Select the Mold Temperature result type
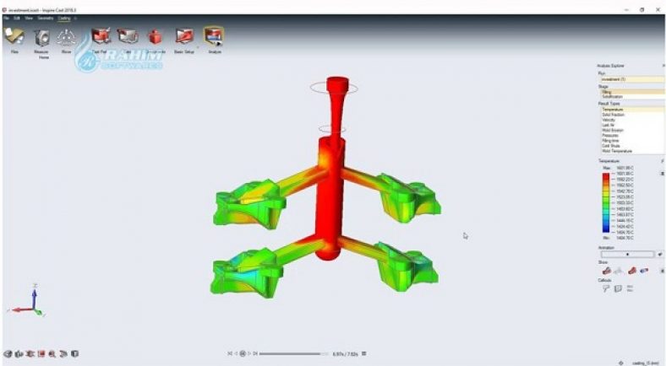Screen dimensions: 666x366 pyautogui.click(x=631, y=151)
